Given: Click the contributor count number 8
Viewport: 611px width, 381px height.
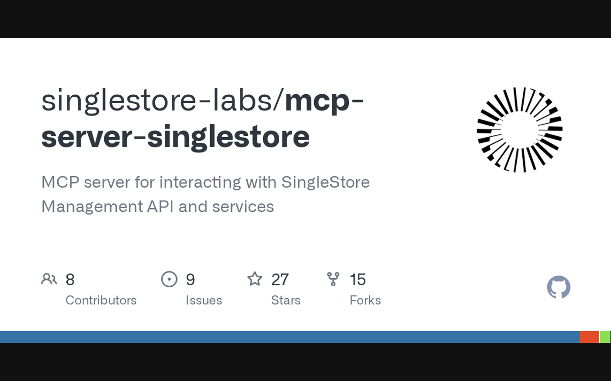Looking at the screenshot, I should pyautogui.click(x=70, y=280).
